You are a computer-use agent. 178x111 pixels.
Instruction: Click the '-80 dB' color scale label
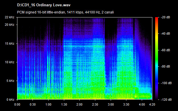coord(165,66)
